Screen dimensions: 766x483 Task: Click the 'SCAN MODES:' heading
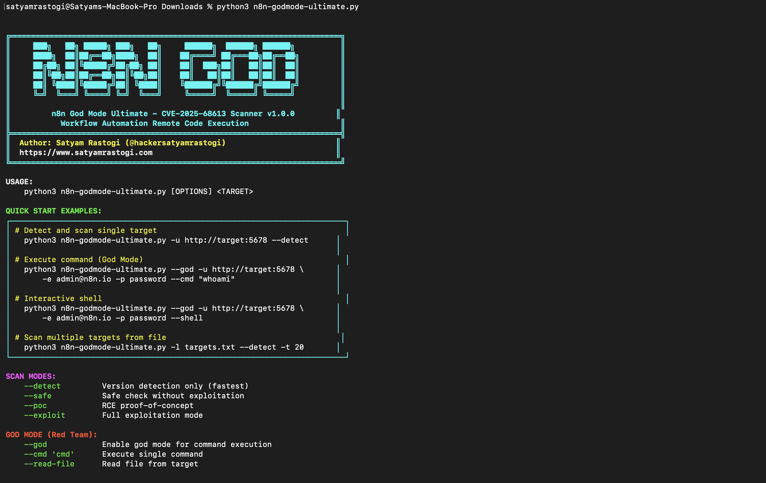(x=31, y=377)
